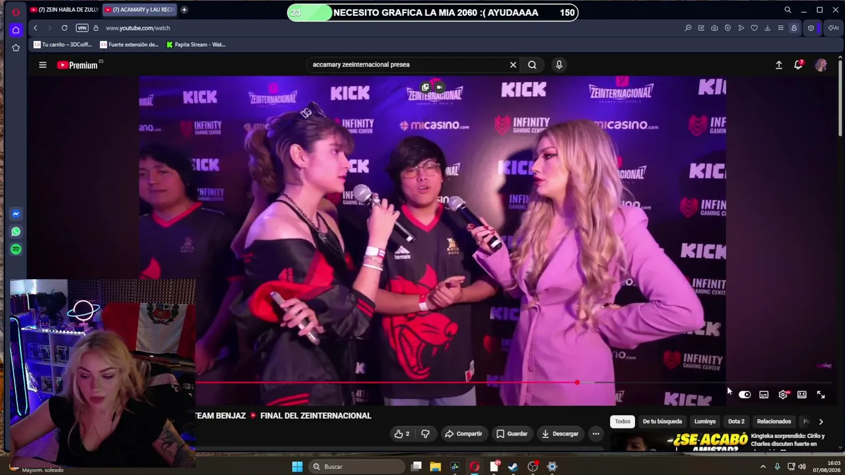The height and width of the screenshot is (475, 845).
Task: Go to YouTube Premium home logo
Action: [77, 65]
